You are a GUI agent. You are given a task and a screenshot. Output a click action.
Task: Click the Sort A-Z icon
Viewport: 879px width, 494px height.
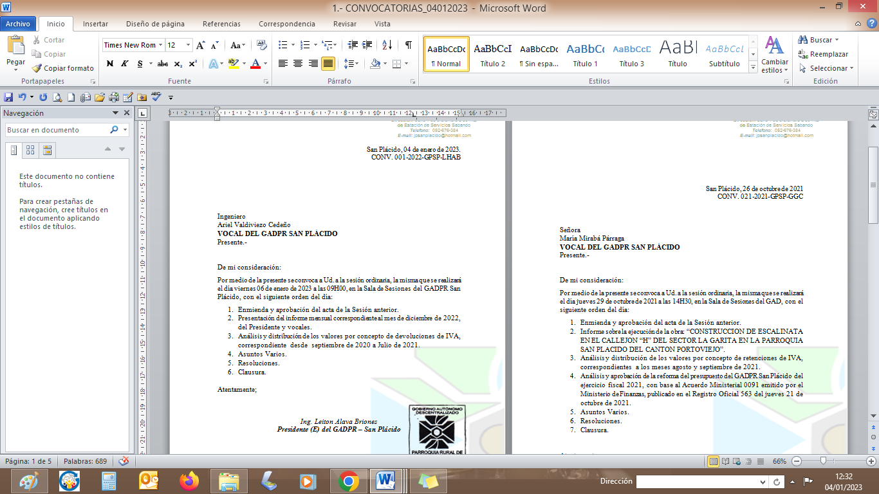pyautogui.click(x=387, y=45)
